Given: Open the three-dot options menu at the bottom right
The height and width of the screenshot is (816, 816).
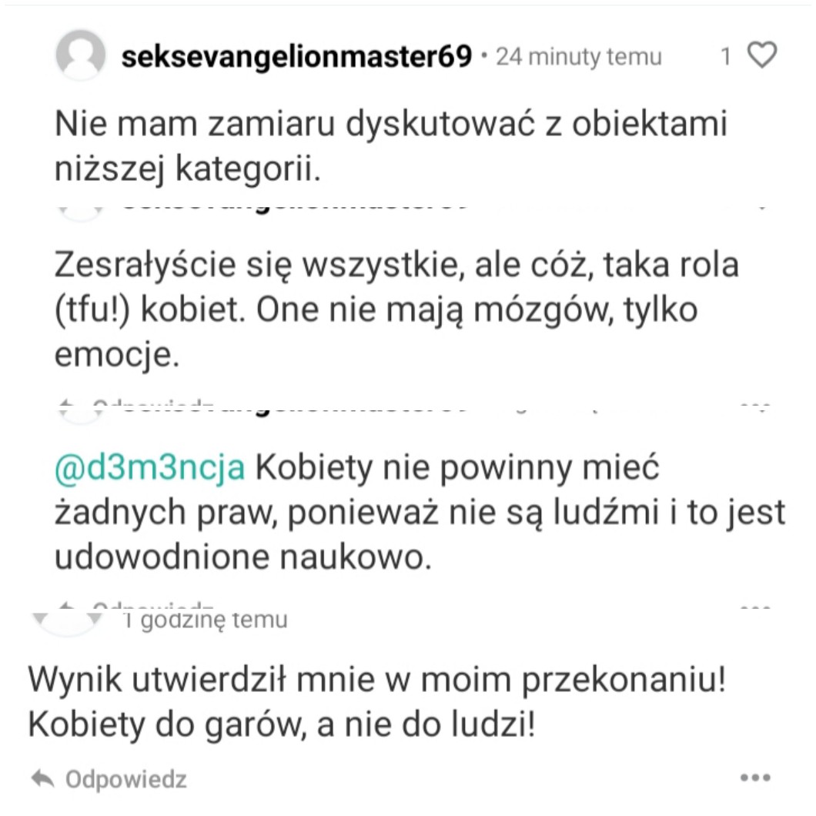Looking at the screenshot, I should 755,778.
